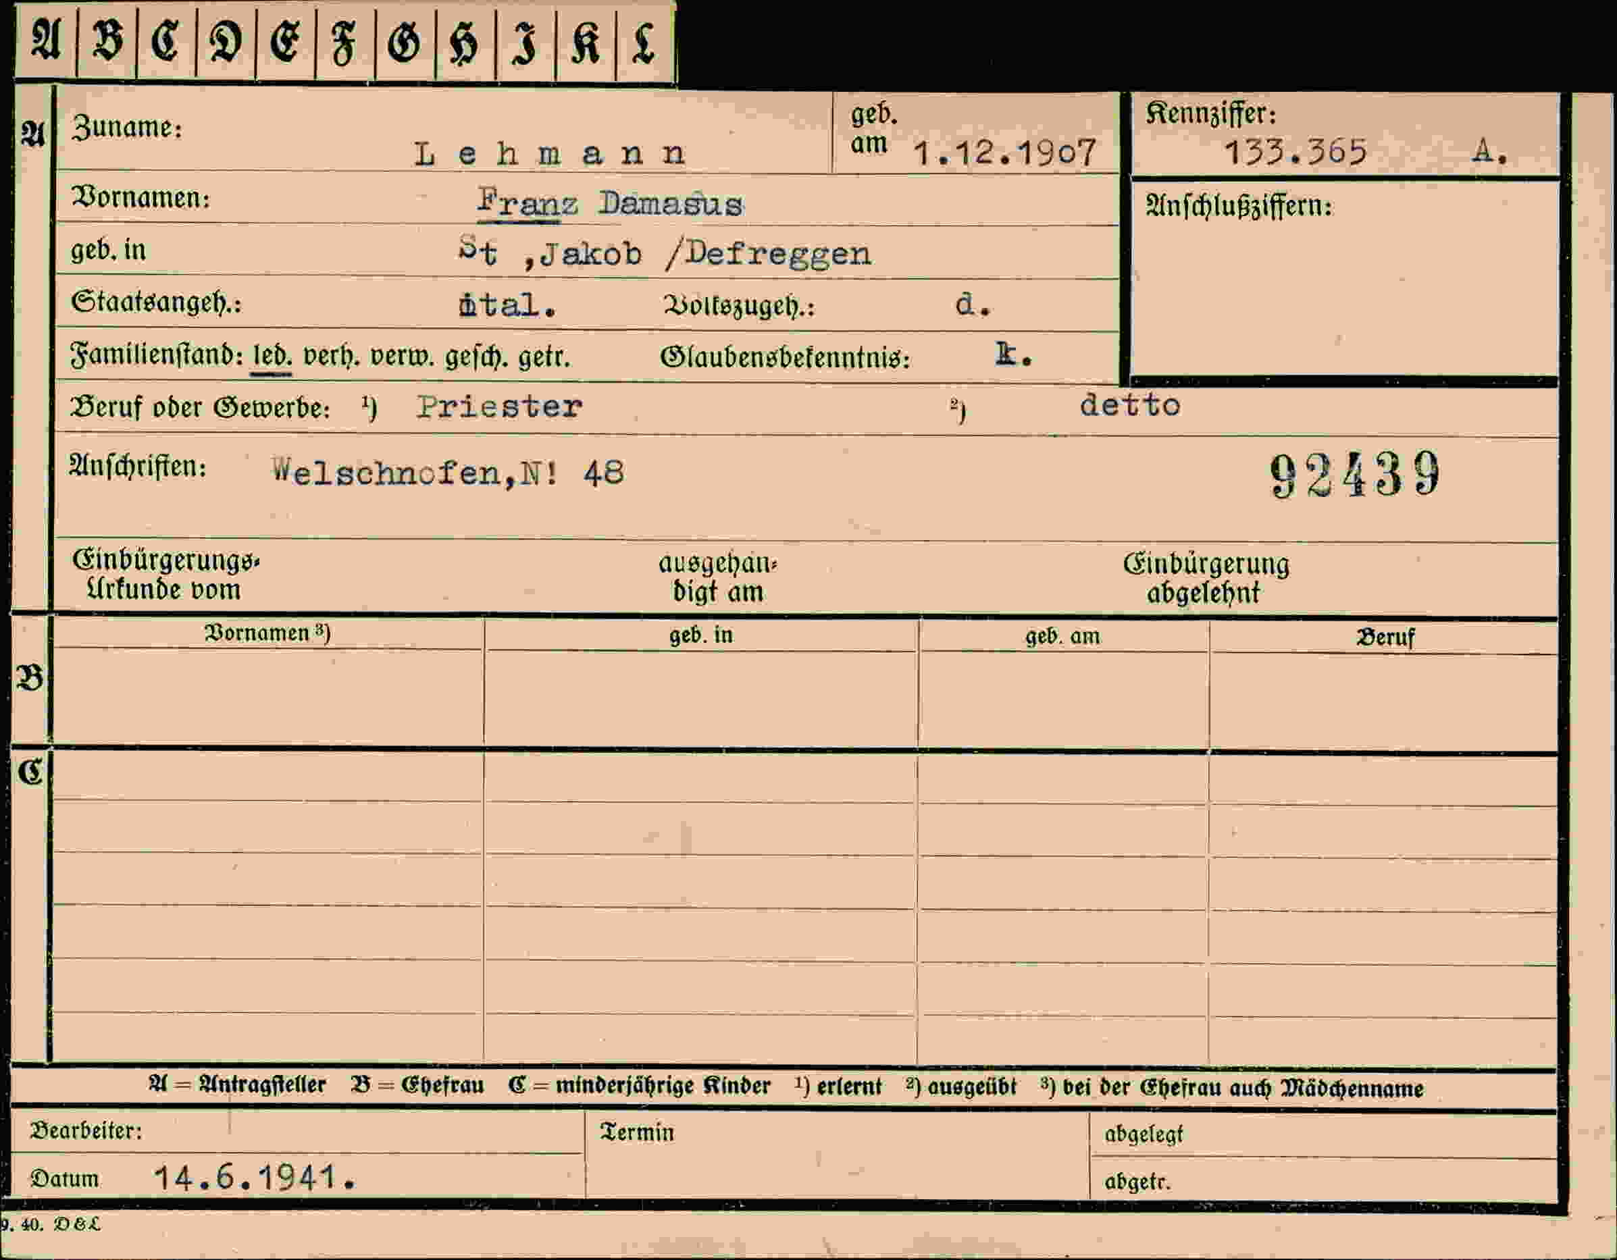Select the Fraktur letter F index tab
Screen dimensions: 1617x1260
click(345, 41)
